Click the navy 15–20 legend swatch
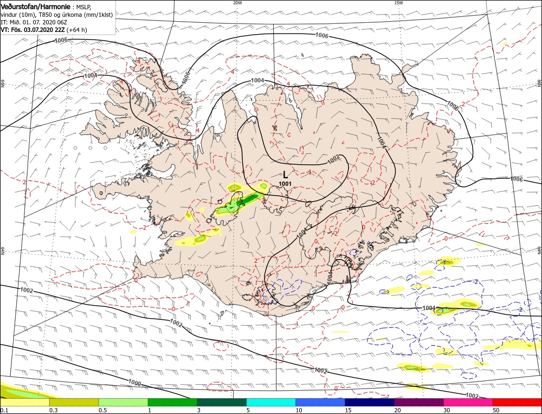The image size is (542, 414). pos(370,402)
